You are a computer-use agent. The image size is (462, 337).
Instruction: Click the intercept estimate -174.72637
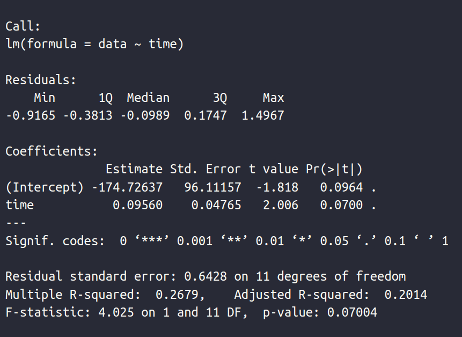pos(127,187)
